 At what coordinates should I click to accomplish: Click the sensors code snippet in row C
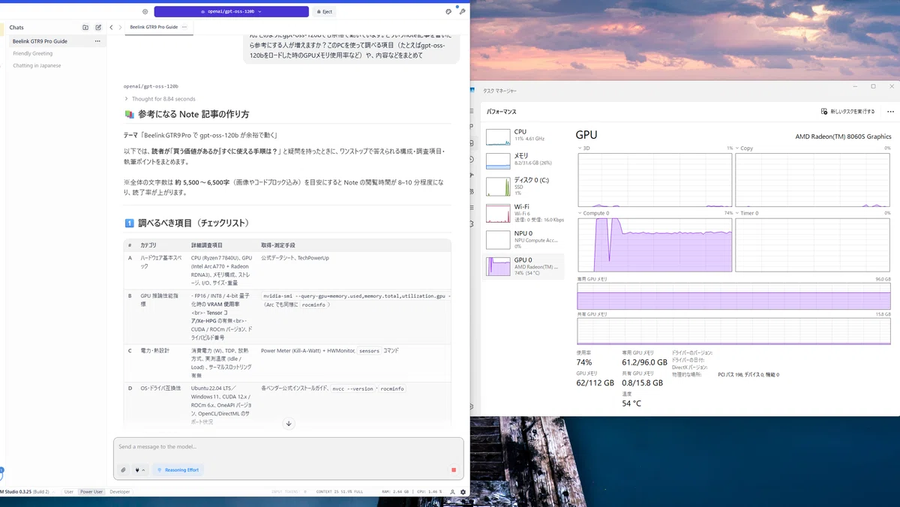click(x=368, y=350)
